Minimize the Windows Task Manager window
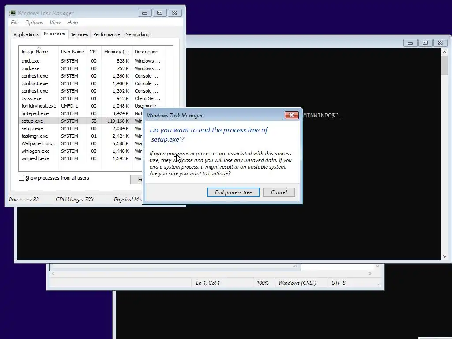The height and width of the screenshot is (339, 452). pos(145,13)
